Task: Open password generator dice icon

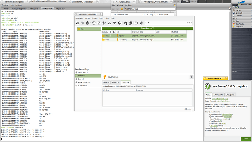Action: (x=136, y=23)
